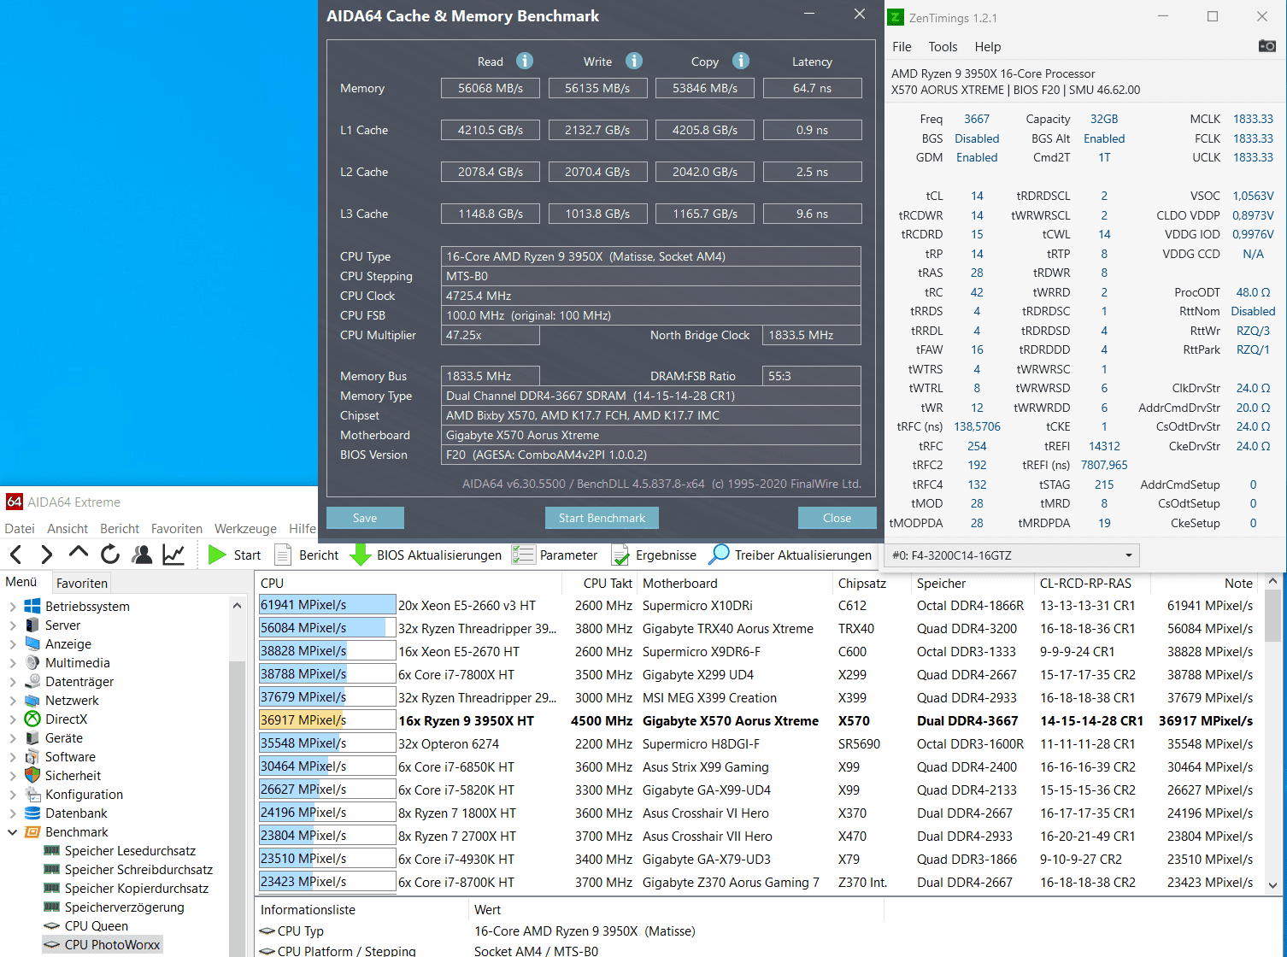This screenshot has height=957, width=1287.
Task: Click the Write info icon in benchmark
Action: [x=634, y=61]
